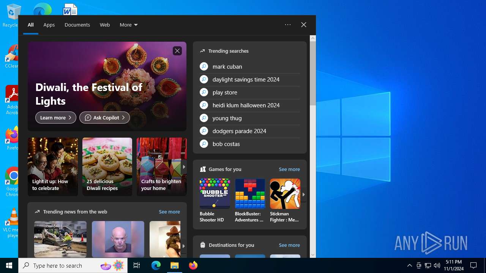Screen dimensions: 486x273
Task: Click the Show desktop strip at taskbar edge
Action: pyautogui.click(x=485, y=265)
